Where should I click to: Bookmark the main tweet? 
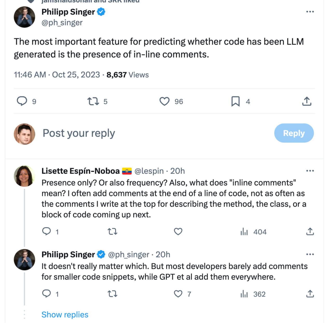tap(235, 101)
